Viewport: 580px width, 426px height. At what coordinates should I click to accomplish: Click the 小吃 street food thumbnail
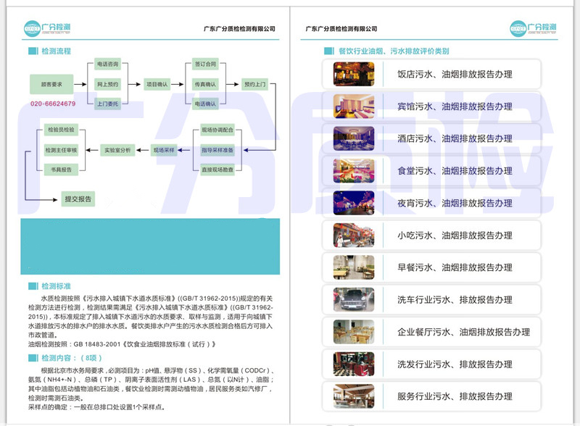point(353,235)
